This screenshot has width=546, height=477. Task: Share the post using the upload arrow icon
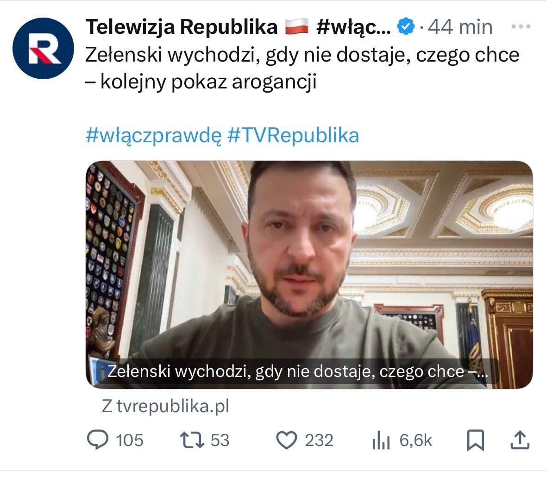pyautogui.click(x=520, y=440)
